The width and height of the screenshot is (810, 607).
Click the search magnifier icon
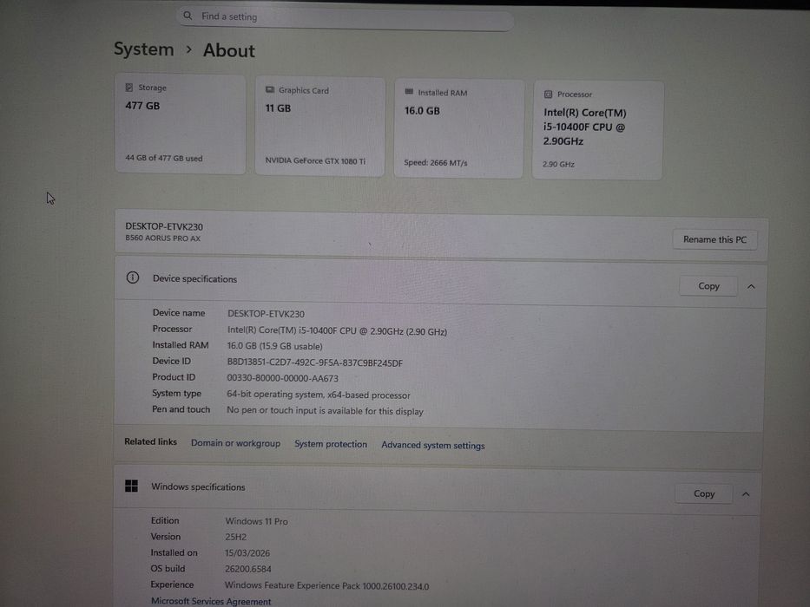(x=188, y=16)
